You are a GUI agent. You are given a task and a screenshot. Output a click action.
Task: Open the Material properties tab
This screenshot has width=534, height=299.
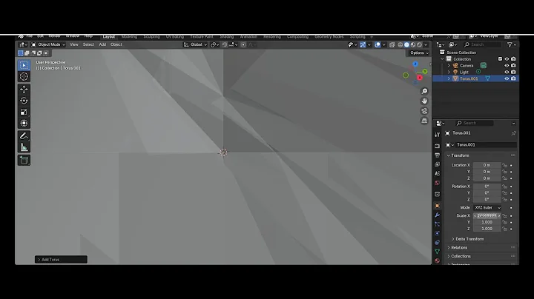(438, 261)
